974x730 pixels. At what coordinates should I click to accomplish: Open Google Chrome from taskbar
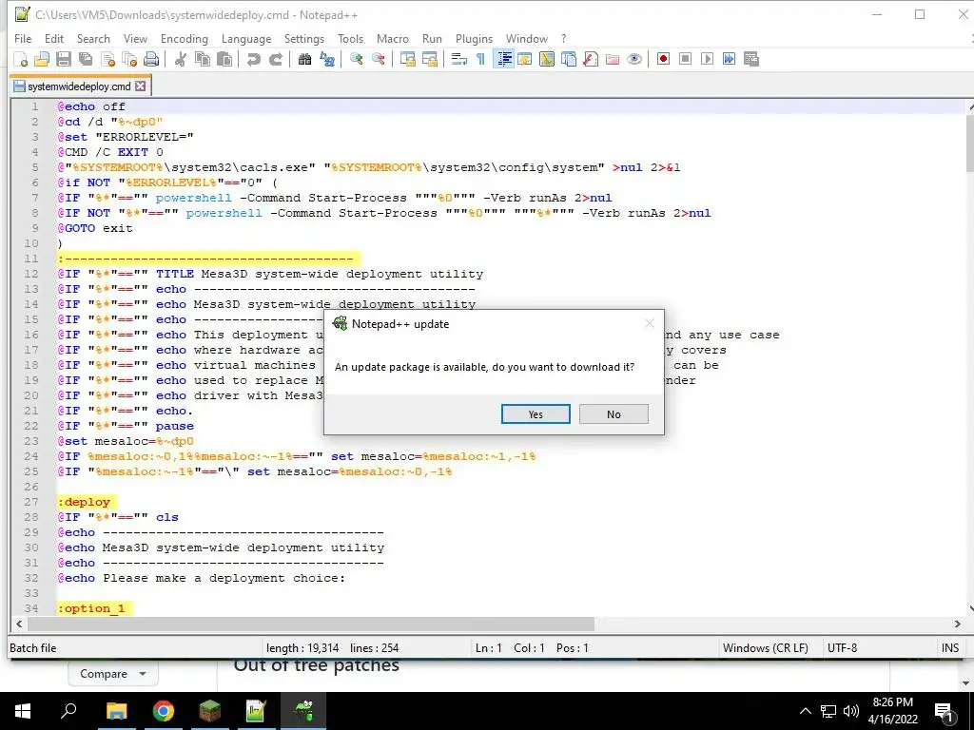(x=164, y=711)
